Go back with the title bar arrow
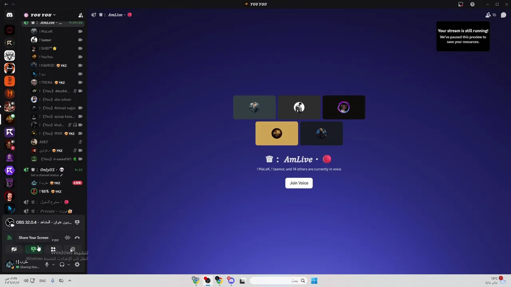Screen dimensions: 511x287 pos(6,4)
